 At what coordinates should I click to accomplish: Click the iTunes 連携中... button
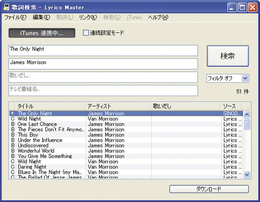42,33
